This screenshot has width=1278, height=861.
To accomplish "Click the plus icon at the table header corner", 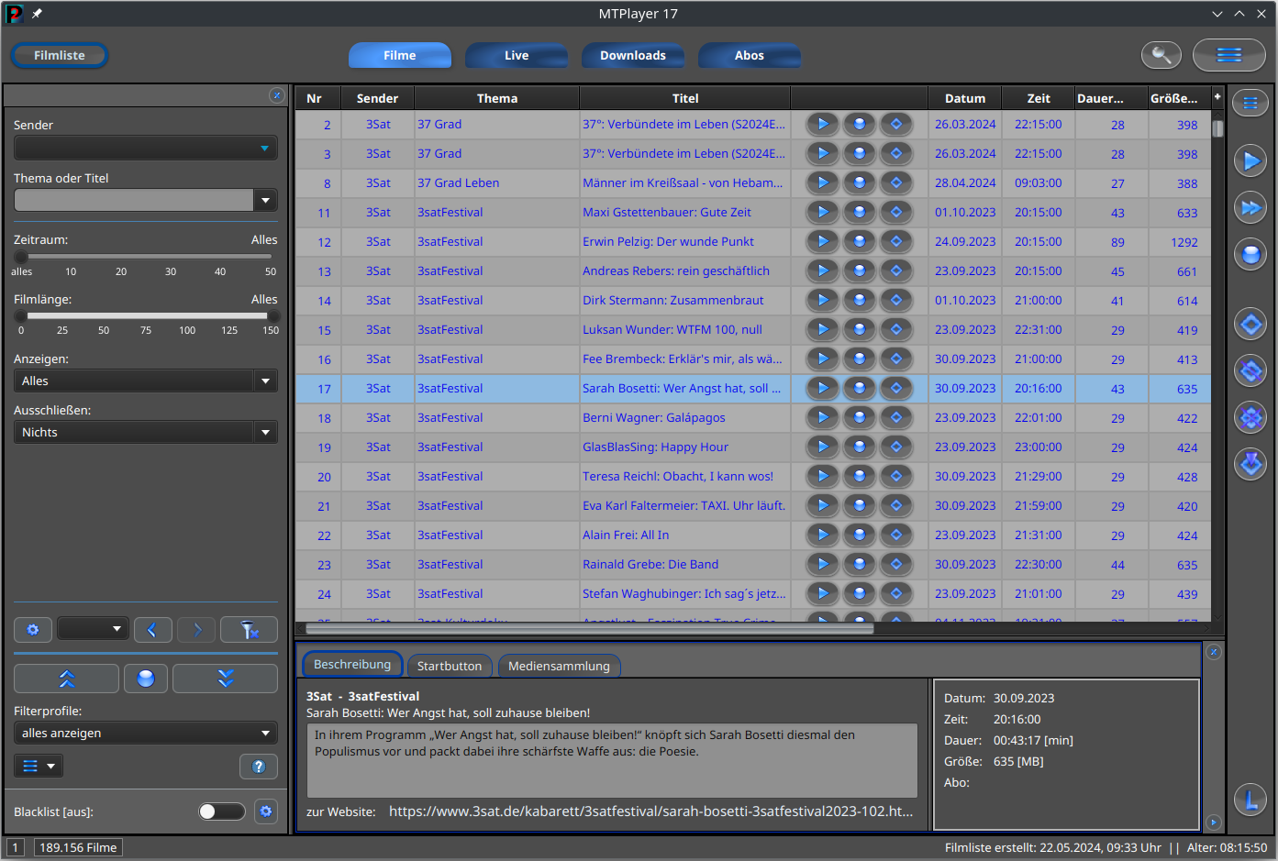I will click(1217, 96).
